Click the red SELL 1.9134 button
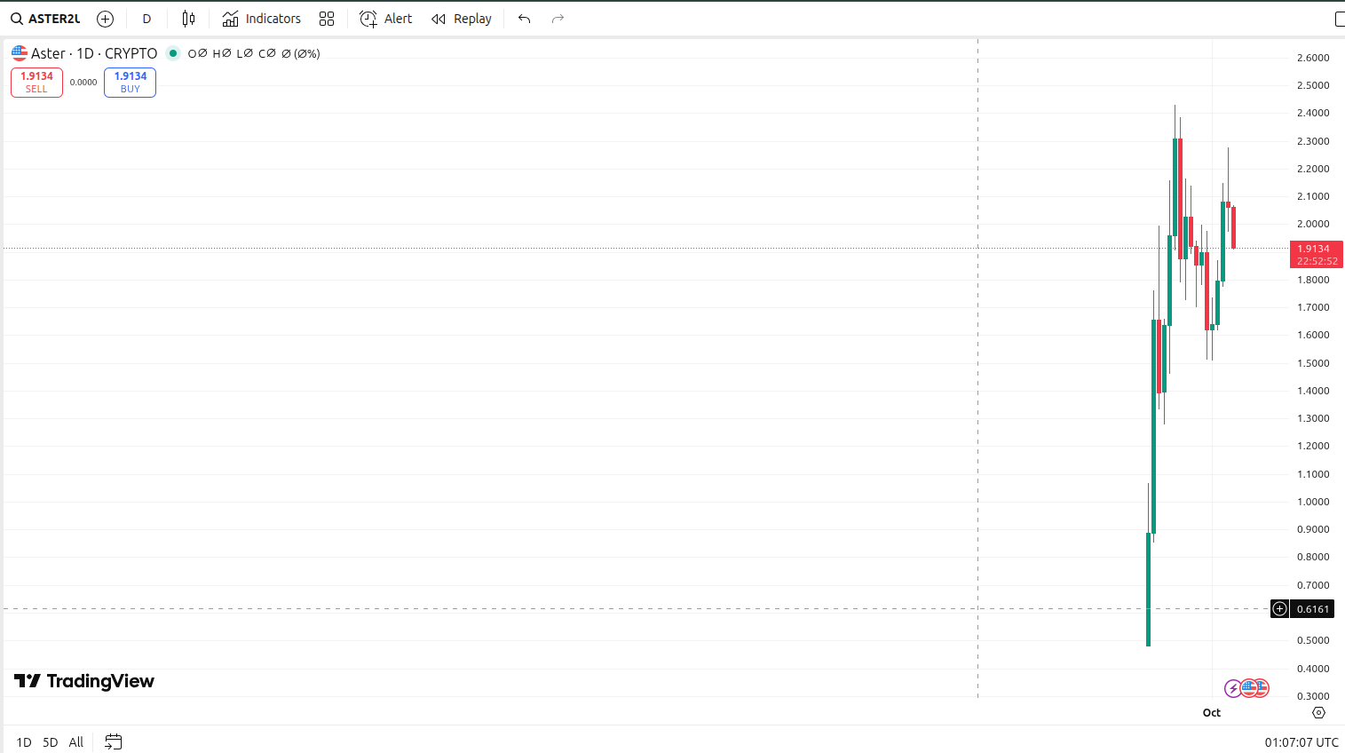1345x753 pixels. click(x=36, y=83)
